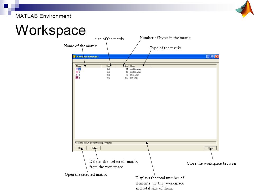Select size value 1x3 of variable a
Viewport: 254px width, 190px height.
(x=108, y=69)
